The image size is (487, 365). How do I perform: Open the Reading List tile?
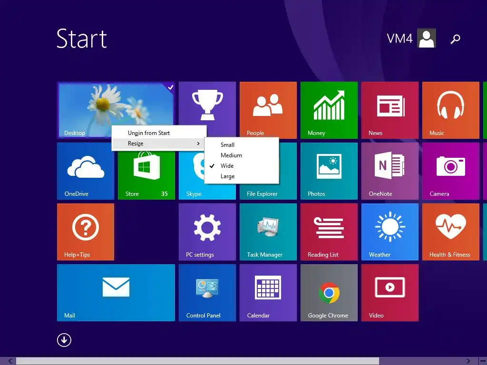[329, 231]
